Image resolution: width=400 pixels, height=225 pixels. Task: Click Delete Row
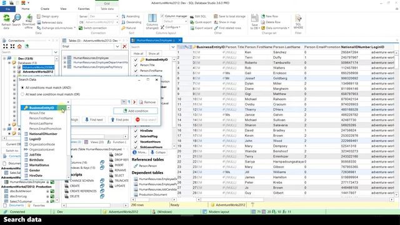(271, 22)
